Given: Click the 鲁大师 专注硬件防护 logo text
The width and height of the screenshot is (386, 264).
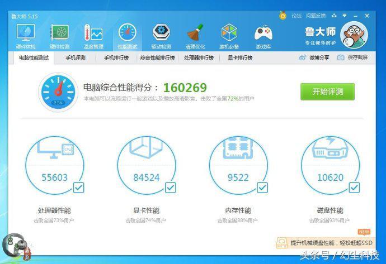Looking at the screenshot, I should [321, 36].
